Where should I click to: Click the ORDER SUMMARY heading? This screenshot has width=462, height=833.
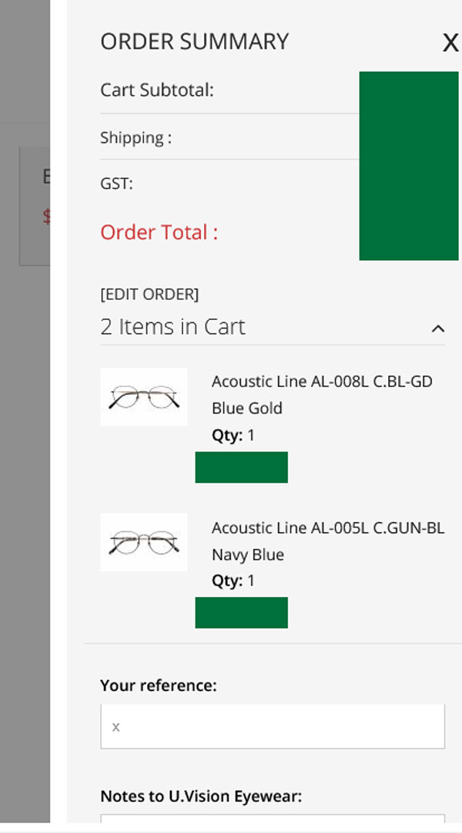pyautogui.click(x=194, y=42)
